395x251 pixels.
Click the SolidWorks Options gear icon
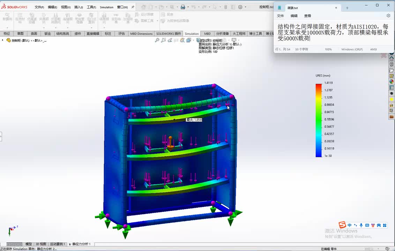tap(240, 7)
